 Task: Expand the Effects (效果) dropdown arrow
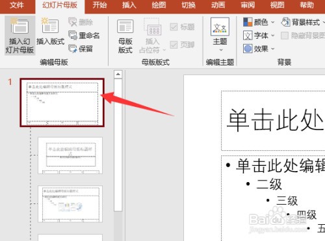tap(273, 49)
